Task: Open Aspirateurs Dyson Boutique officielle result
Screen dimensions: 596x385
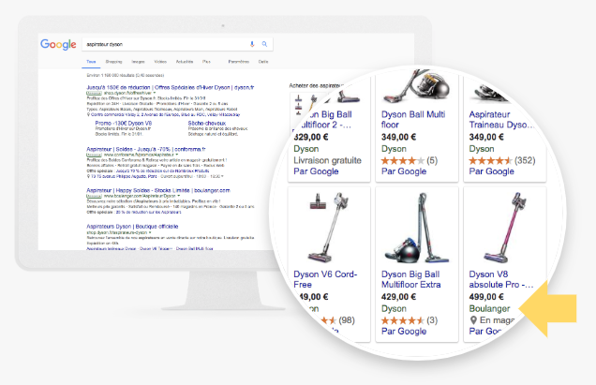Action: 132,227
